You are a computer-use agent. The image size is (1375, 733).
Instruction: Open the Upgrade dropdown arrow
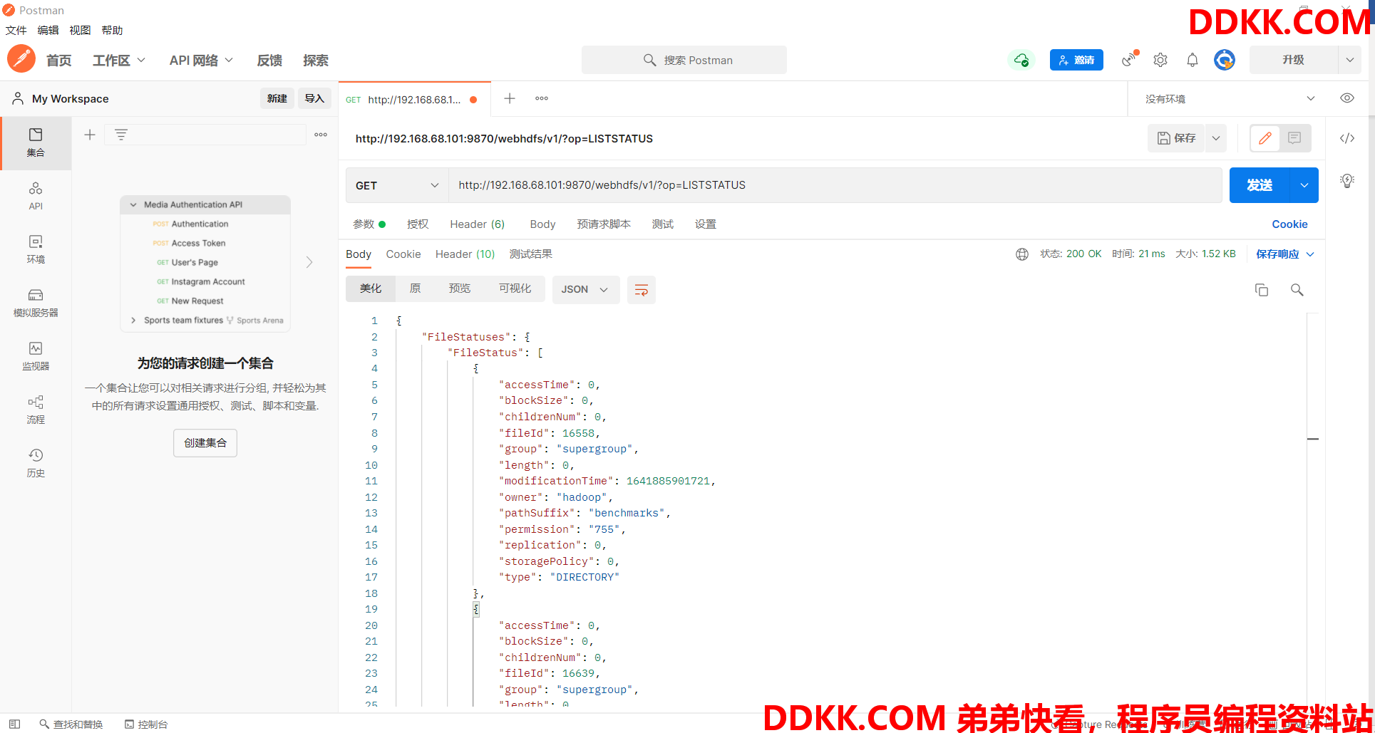pyautogui.click(x=1350, y=60)
